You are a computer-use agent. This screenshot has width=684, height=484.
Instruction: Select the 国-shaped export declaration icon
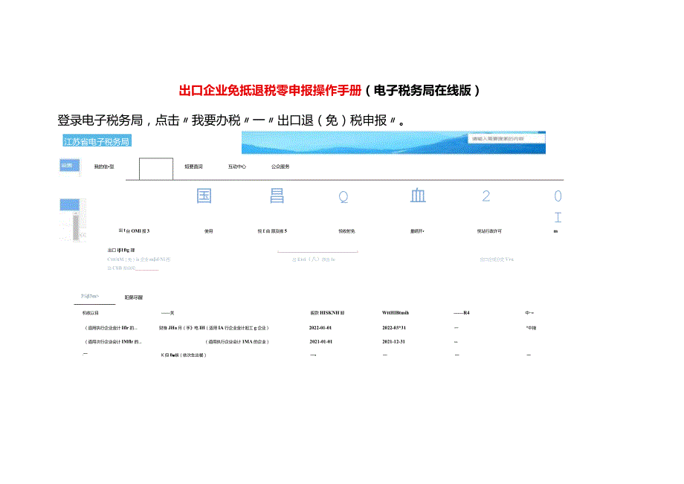click(203, 196)
